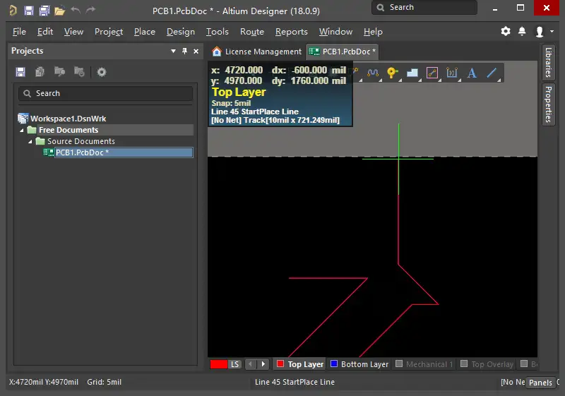Open a document with the folder icon

(x=60, y=11)
